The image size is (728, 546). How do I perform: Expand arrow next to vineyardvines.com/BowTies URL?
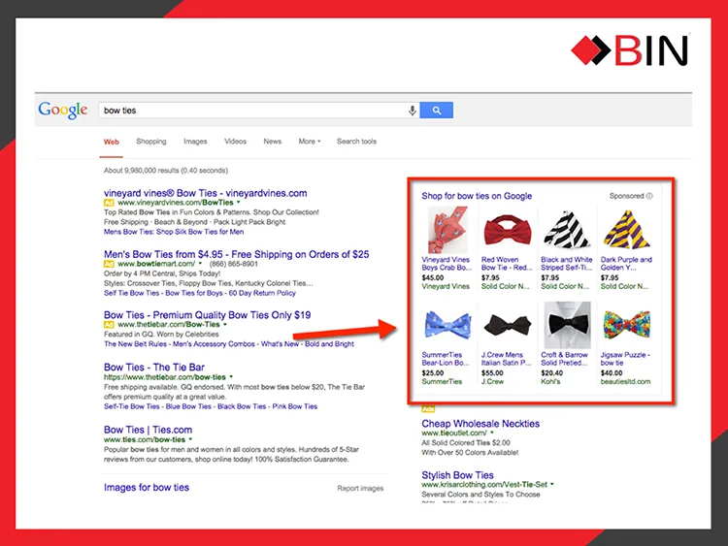pyautogui.click(x=239, y=203)
